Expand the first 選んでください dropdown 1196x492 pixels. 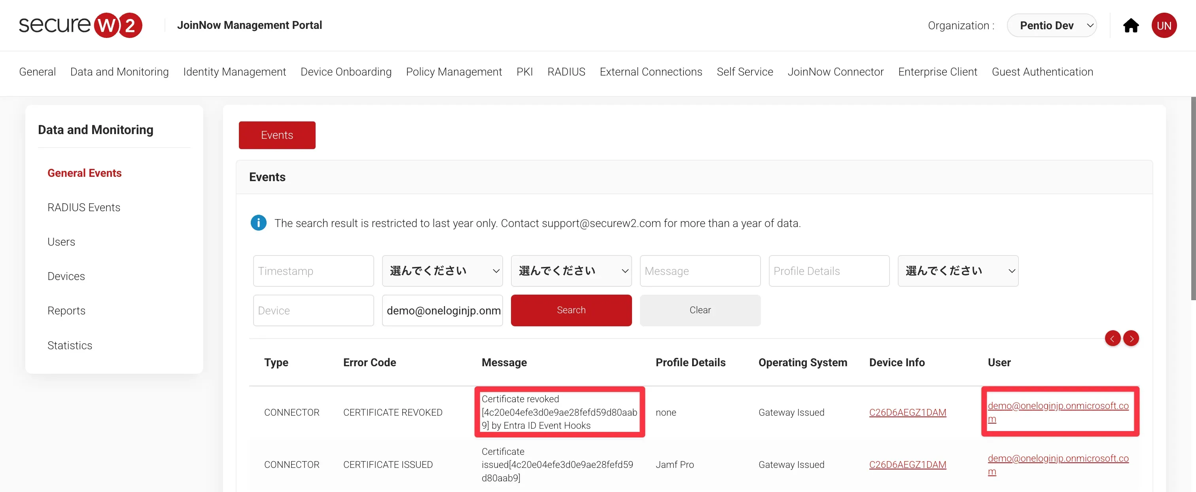click(442, 271)
